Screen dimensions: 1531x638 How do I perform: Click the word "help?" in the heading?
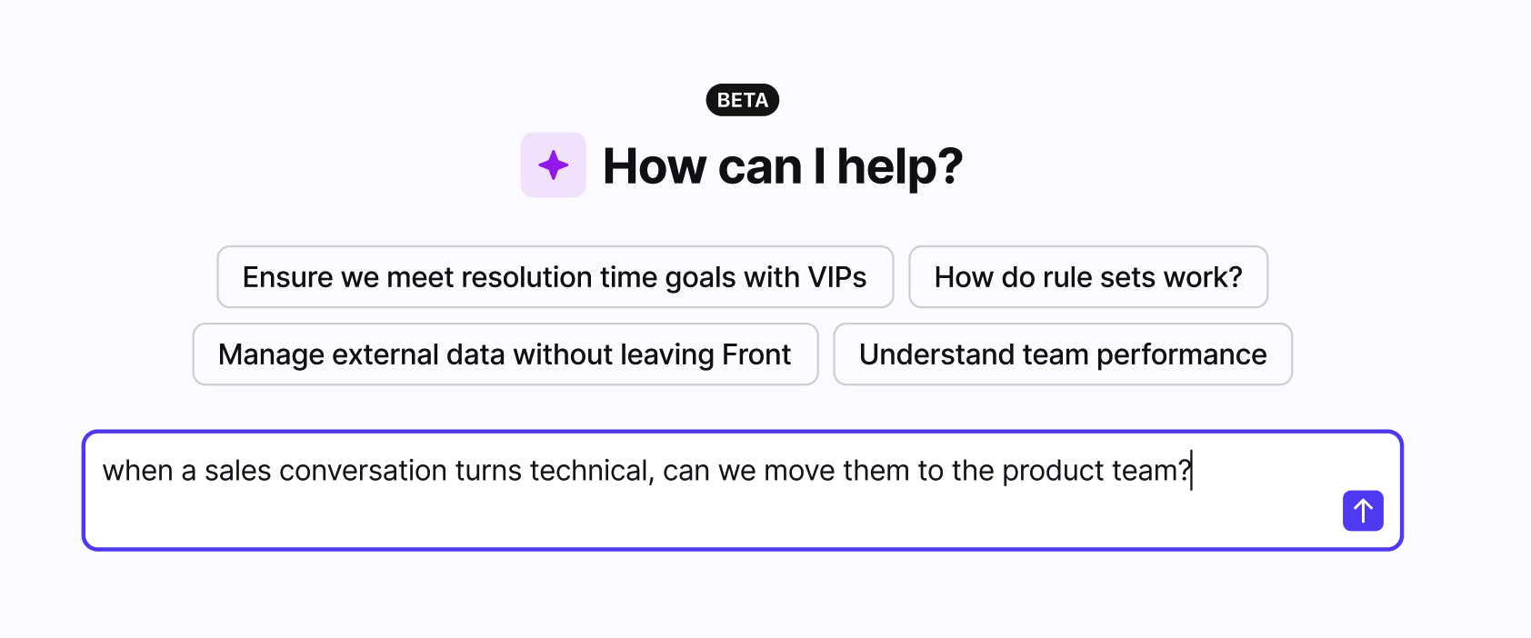(x=899, y=166)
